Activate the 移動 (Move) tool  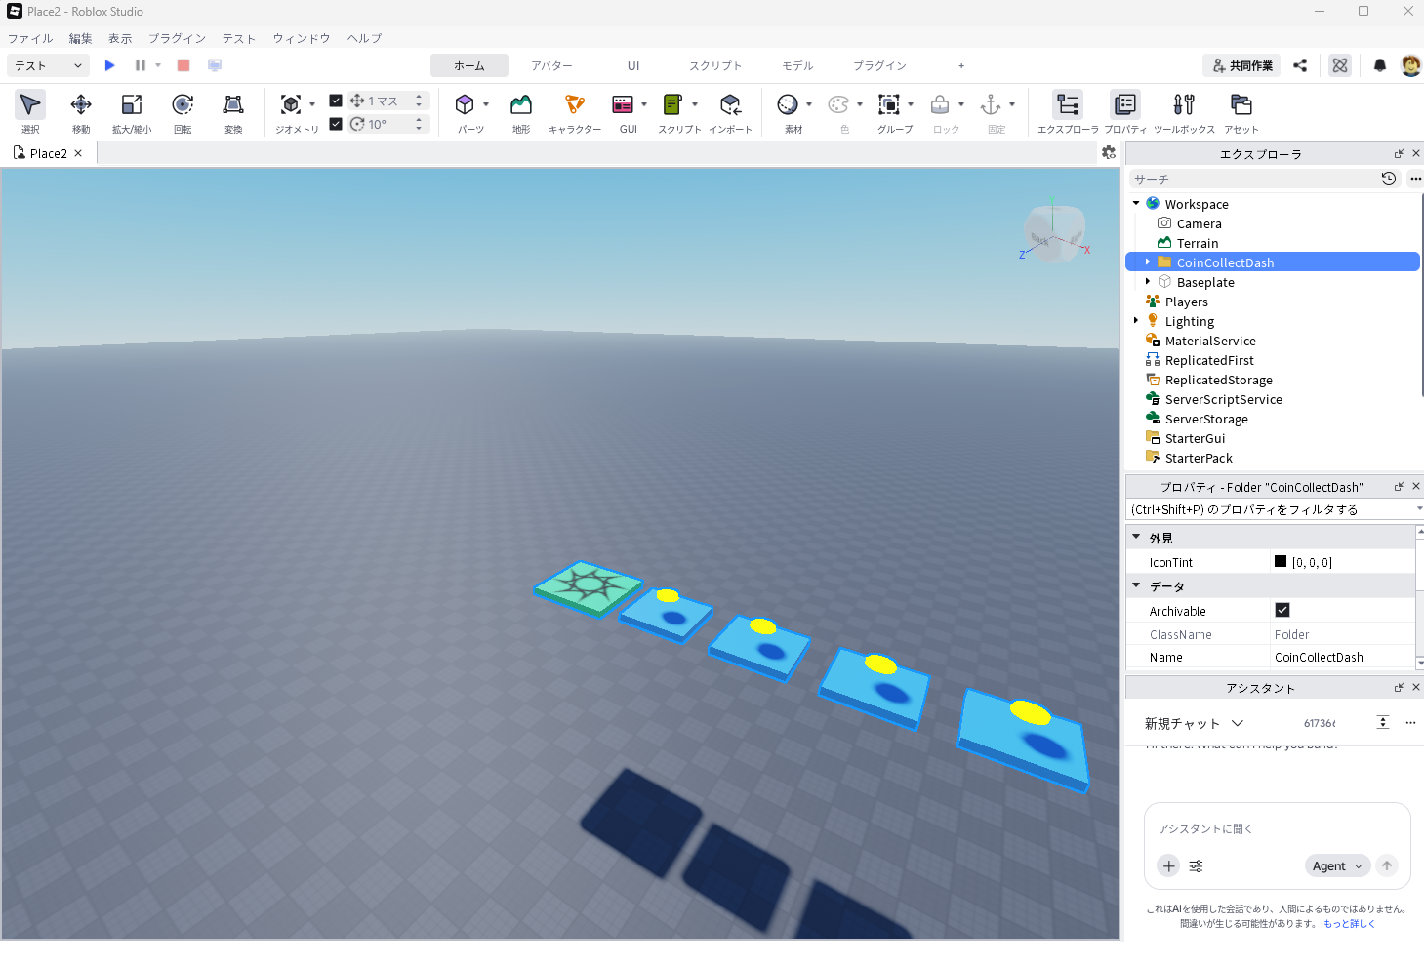click(81, 112)
